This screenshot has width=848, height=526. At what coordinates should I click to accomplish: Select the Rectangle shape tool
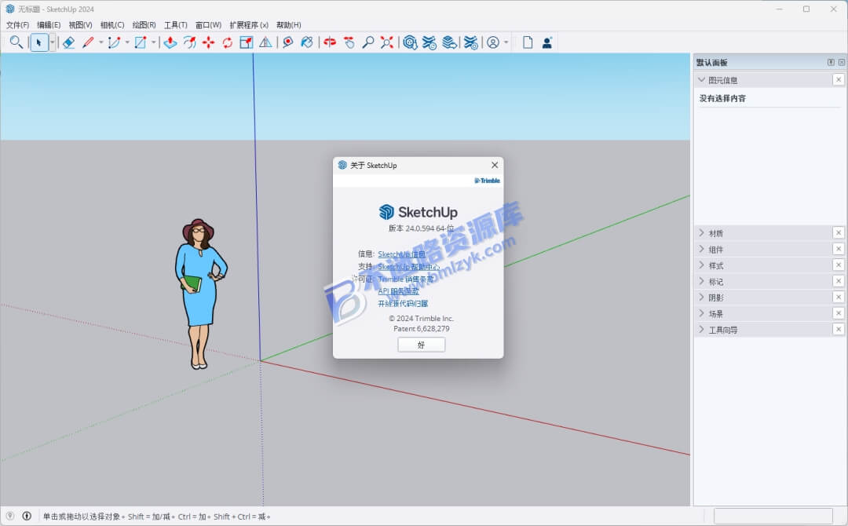point(141,42)
